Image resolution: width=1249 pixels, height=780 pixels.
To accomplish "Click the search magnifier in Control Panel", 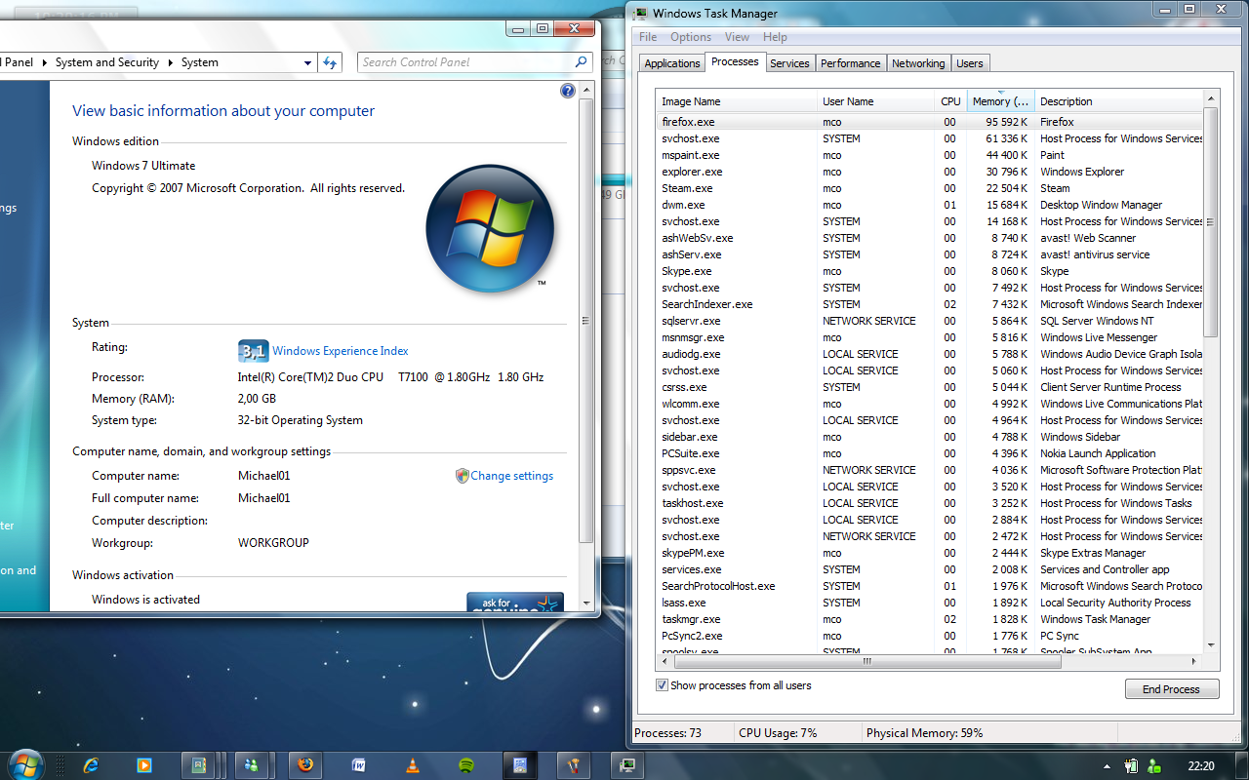I will [x=582, y=61].
